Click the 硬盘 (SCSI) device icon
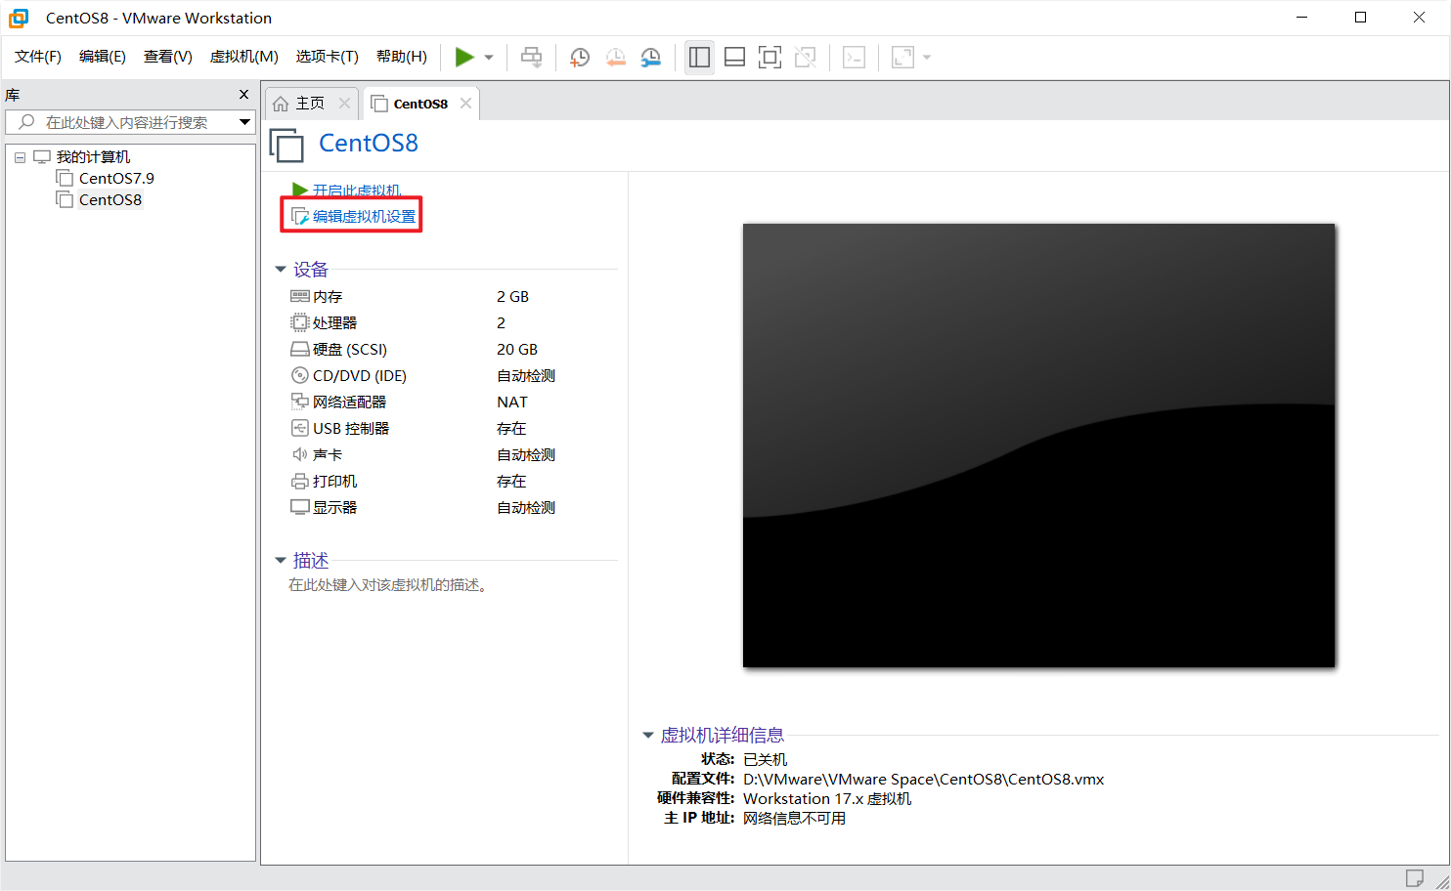The image size is (1451, 891). tap(299, 349)
